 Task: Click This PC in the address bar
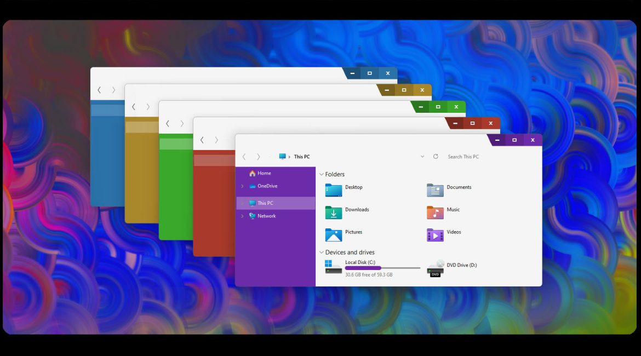[x=302, y=157]
